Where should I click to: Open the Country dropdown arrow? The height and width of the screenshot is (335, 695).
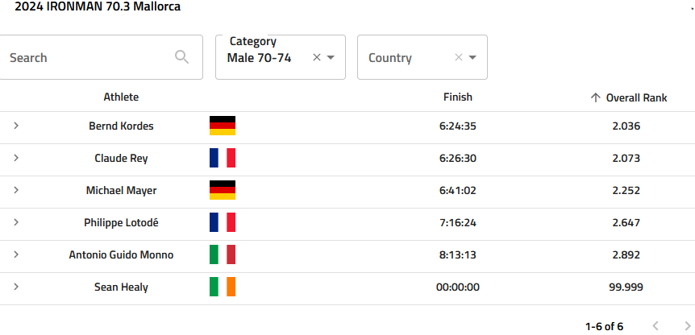(472, 57)
